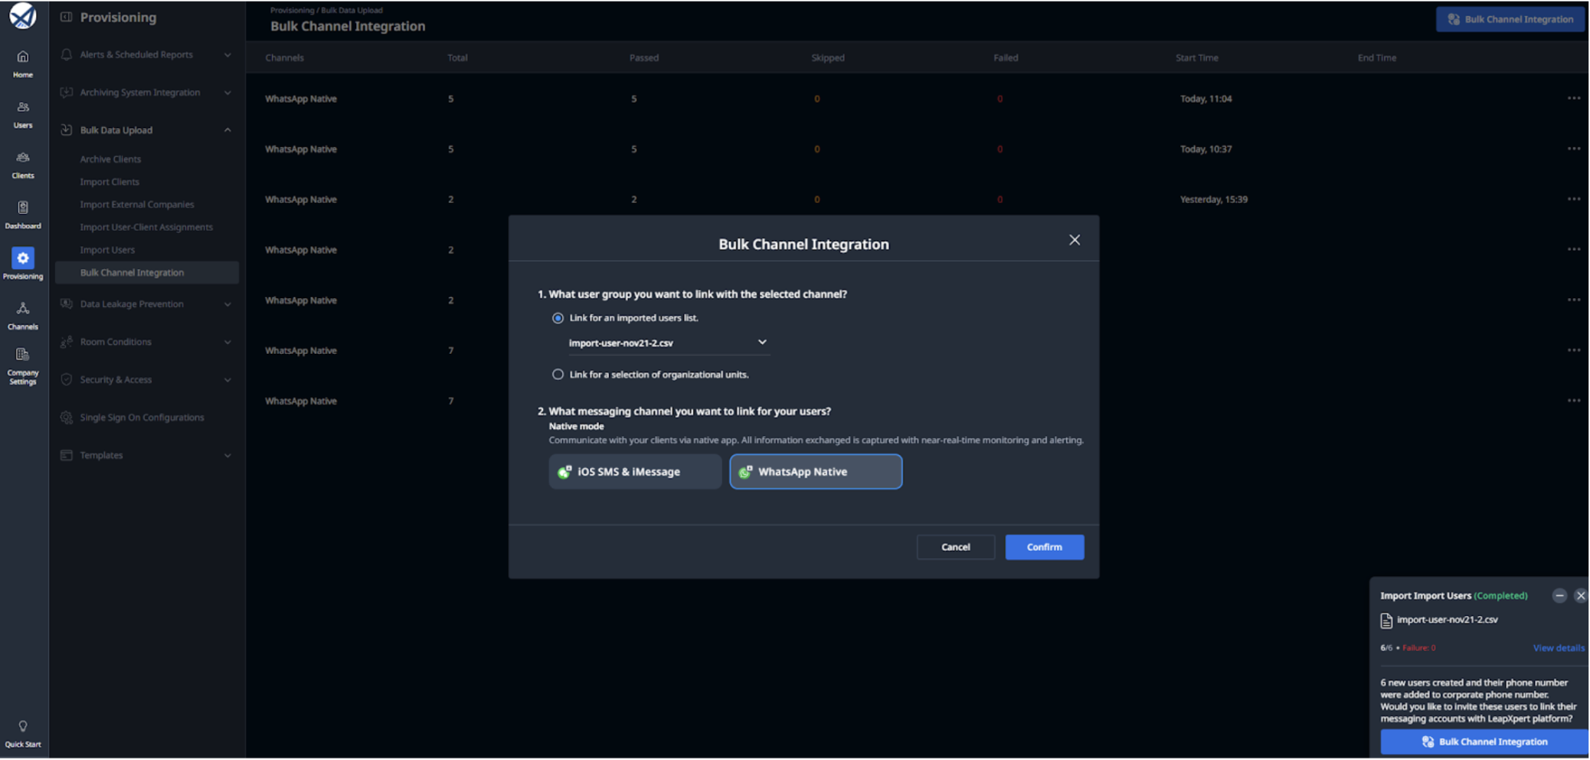Minimize the Import Users notification
The image size is (1590, 760).
coord(1559,595)
